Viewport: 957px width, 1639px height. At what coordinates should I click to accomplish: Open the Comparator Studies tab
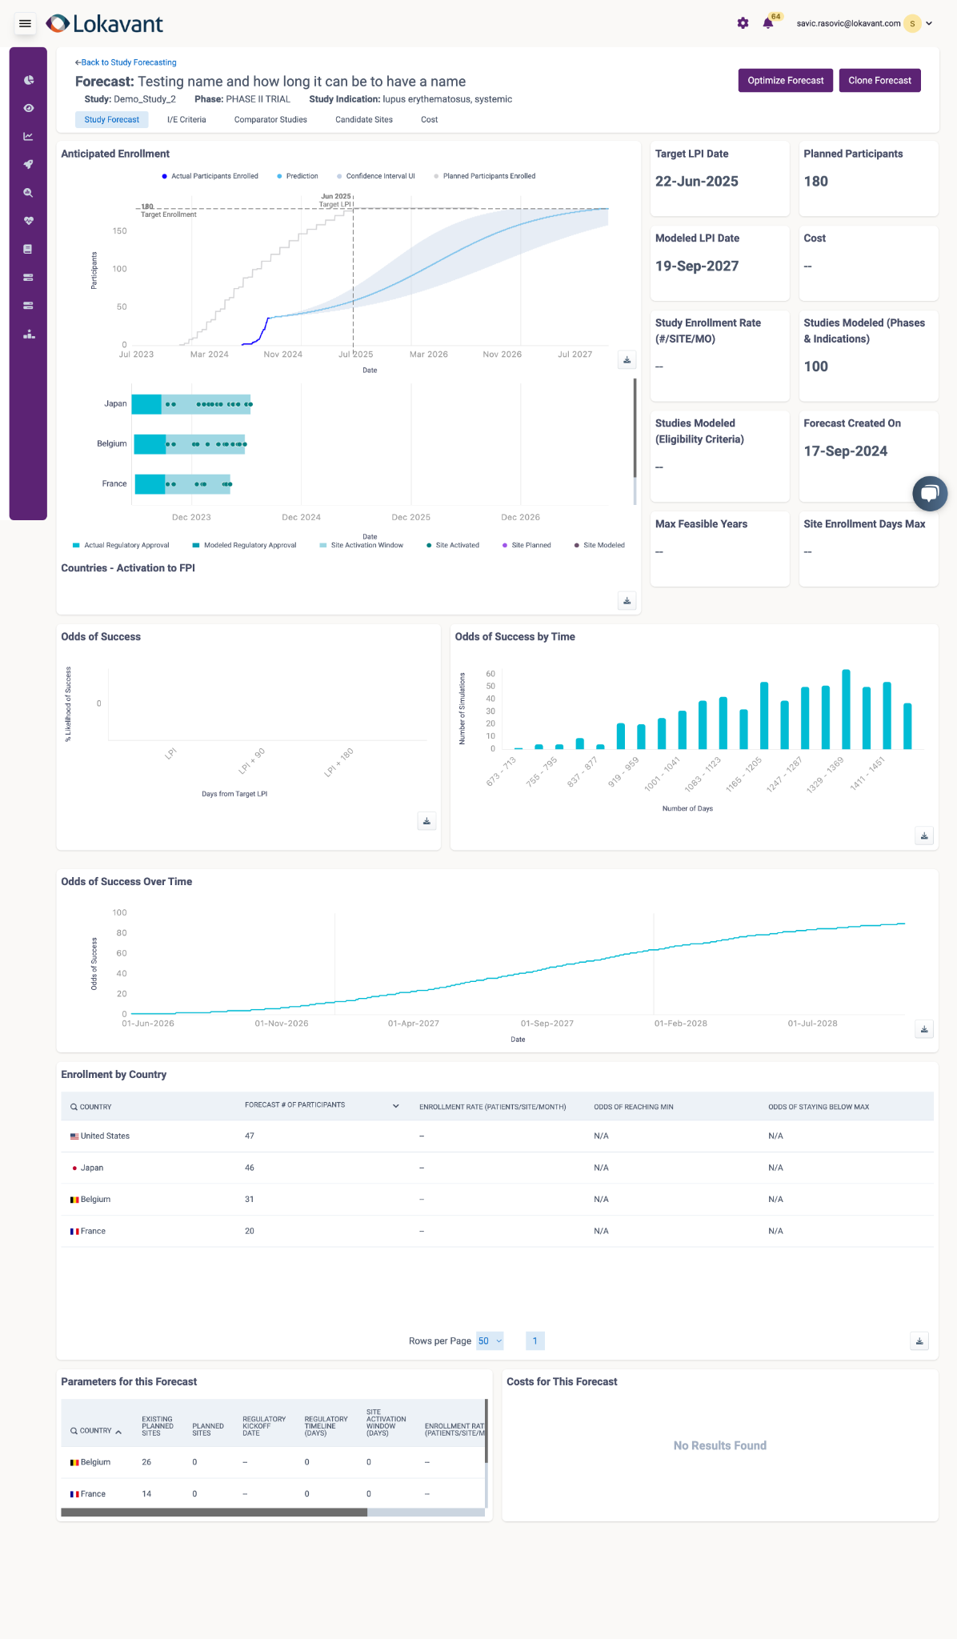pos(270,119)
